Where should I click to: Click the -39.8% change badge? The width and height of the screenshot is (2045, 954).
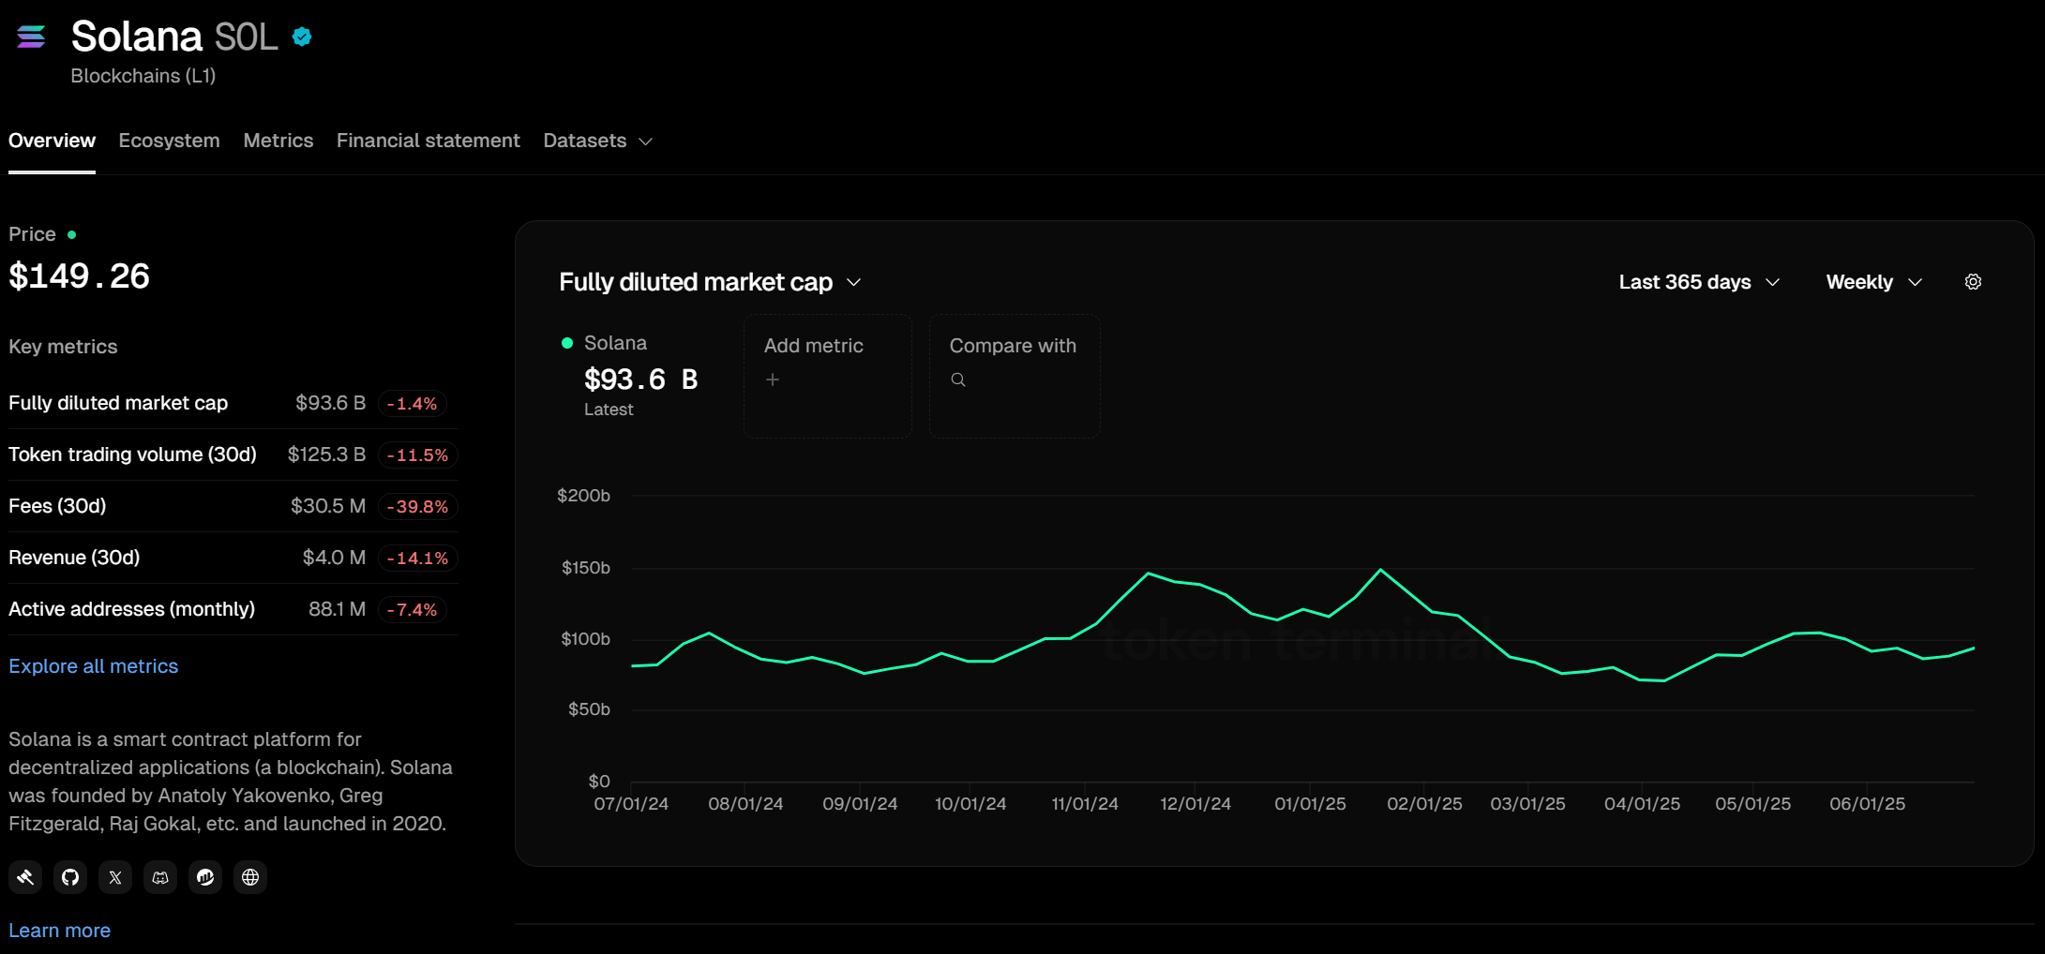(418, 507)
